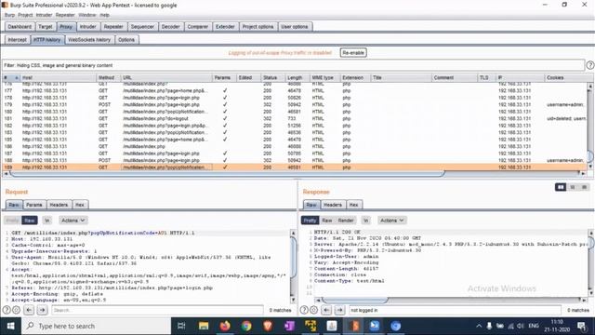The image size is (595, 335).
Task: Open Request Hex tab
Action: (x=80, y=205)
